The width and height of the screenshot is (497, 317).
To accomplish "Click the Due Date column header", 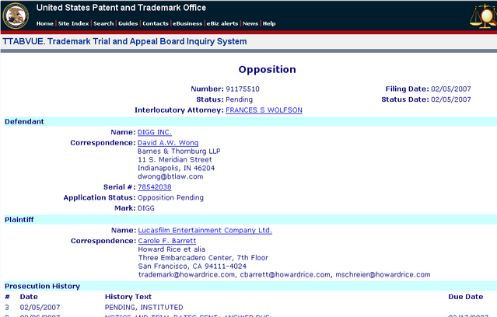I will click(466, 297).
